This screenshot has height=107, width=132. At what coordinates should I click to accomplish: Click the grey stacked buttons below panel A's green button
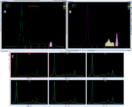pos(64,8)
